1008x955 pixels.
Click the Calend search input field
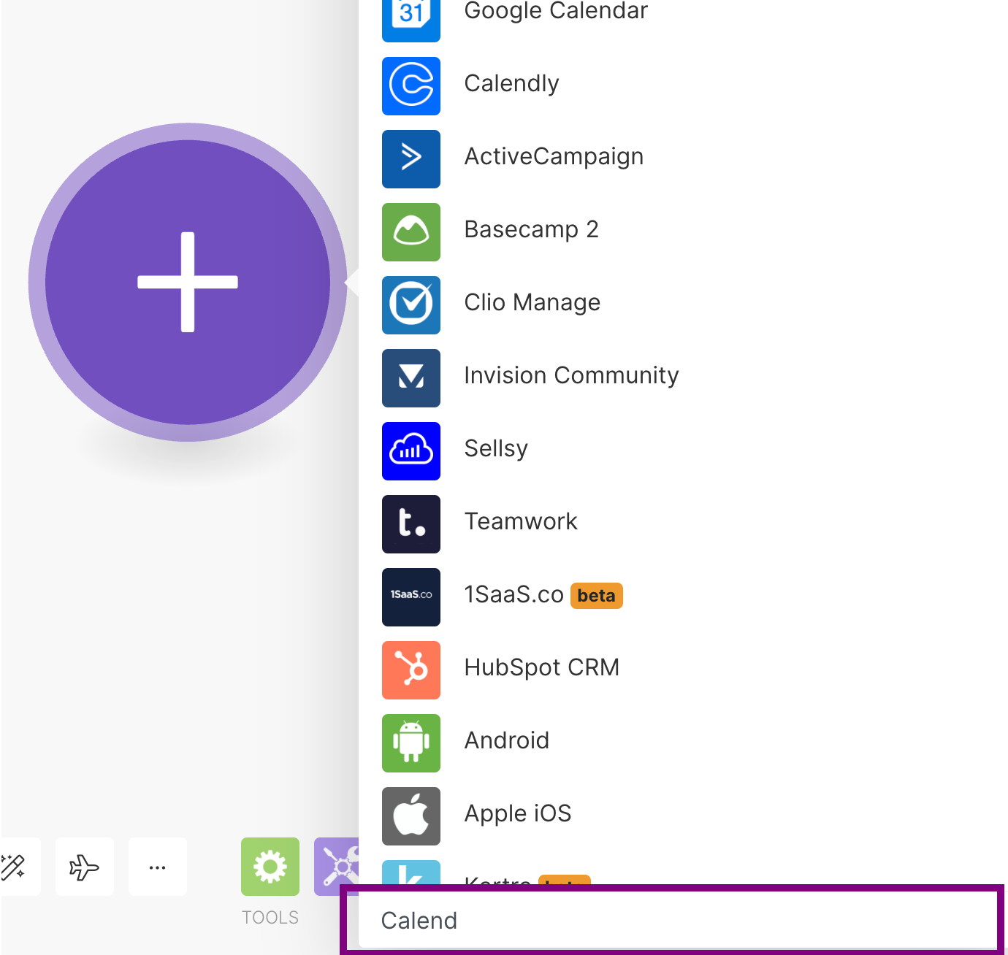pyautogui.click(x=677, y=920)
